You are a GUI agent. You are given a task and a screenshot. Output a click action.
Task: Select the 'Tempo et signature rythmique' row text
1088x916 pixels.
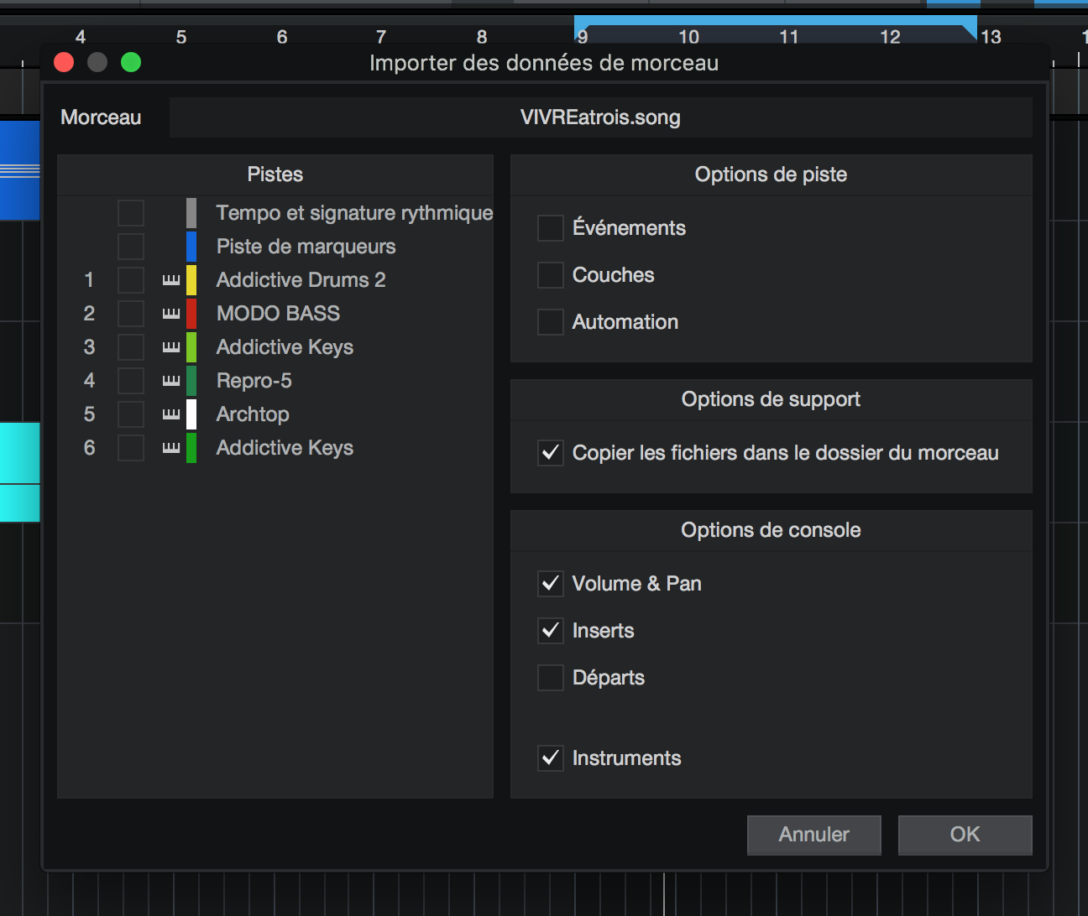tap(354, 213)
